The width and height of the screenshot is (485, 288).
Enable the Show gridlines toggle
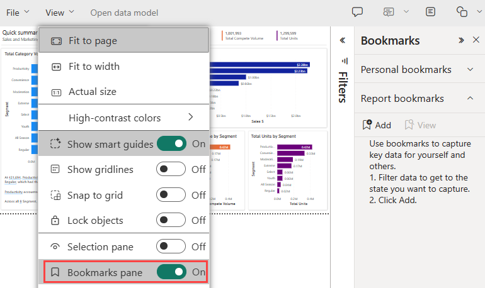click(x=171, y=169)
